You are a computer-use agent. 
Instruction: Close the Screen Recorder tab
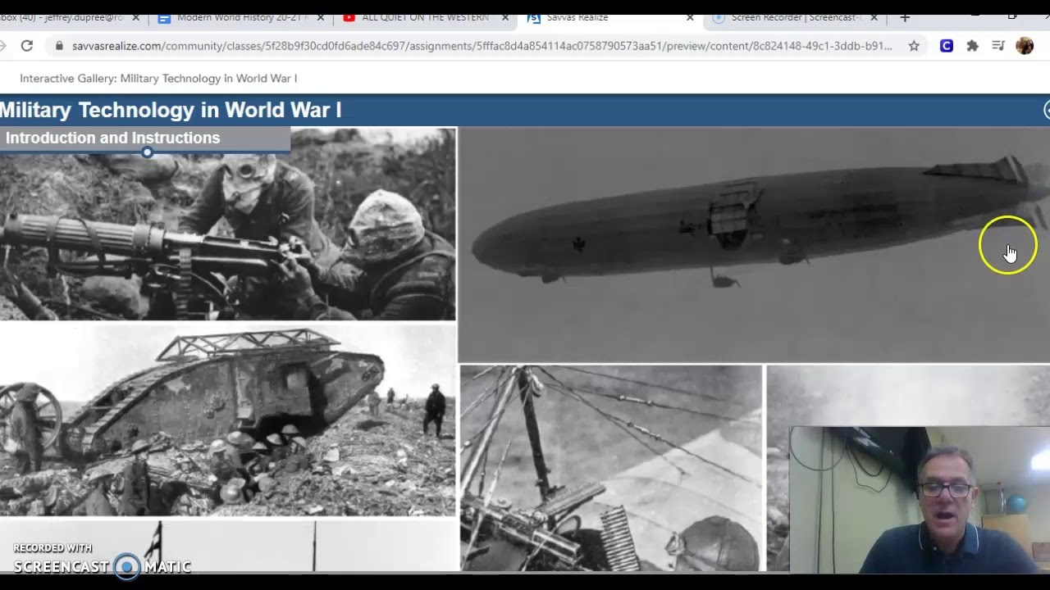click(x=874, y=17)
